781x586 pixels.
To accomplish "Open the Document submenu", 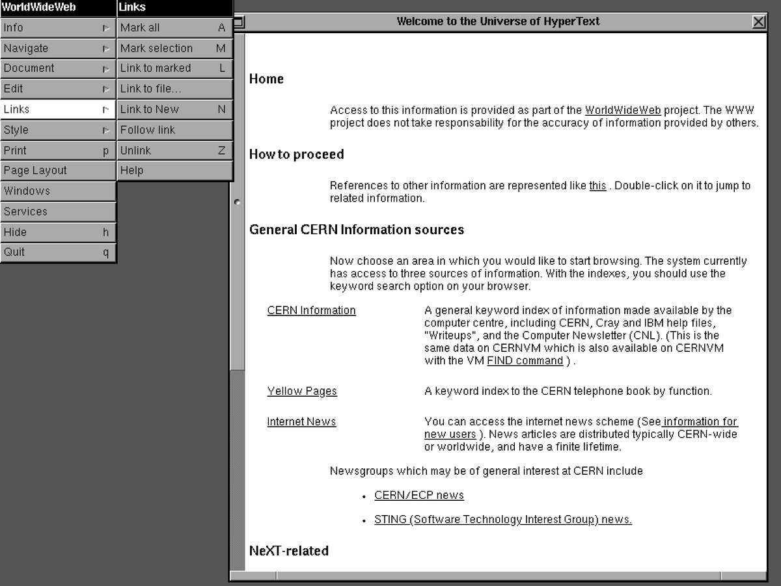I will pyautogui.click(x=58, y=68).
